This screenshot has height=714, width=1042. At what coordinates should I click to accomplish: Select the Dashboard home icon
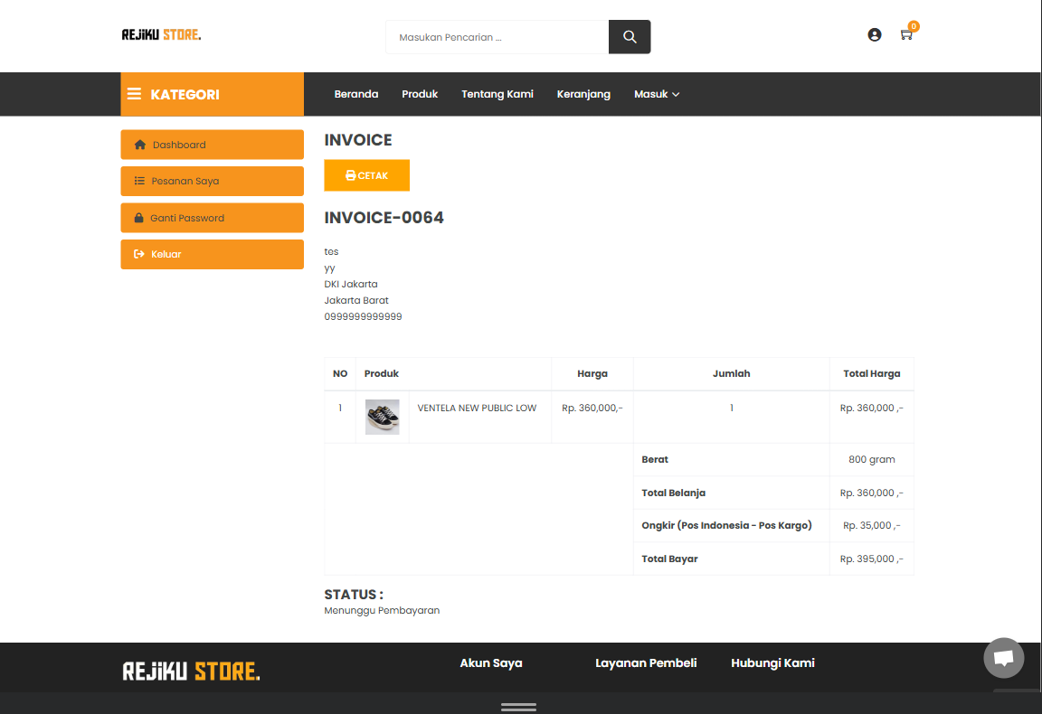point(142,145)
